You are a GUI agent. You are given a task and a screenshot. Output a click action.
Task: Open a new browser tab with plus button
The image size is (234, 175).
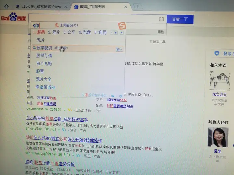pyautogui.click(x=138, y=6)
